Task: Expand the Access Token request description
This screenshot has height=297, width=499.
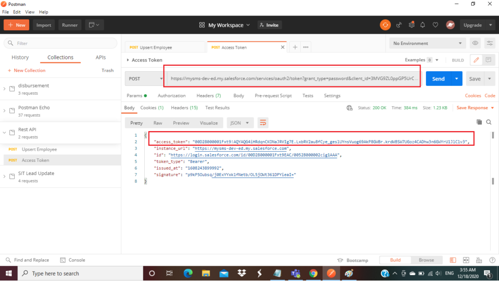Action: [128, 60]
